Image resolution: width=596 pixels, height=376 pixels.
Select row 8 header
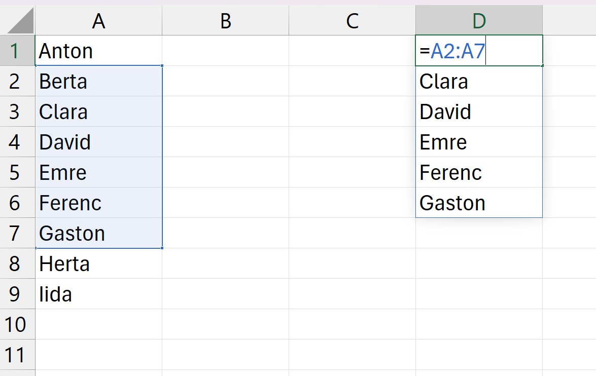pyautogui.click(x=15, y=264)
